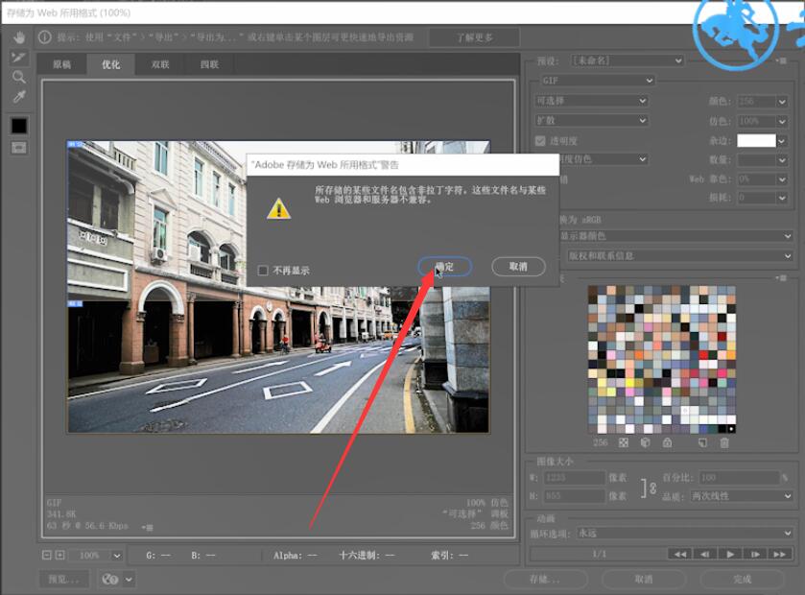Lock selected colors icon in color table

[667, 442]
